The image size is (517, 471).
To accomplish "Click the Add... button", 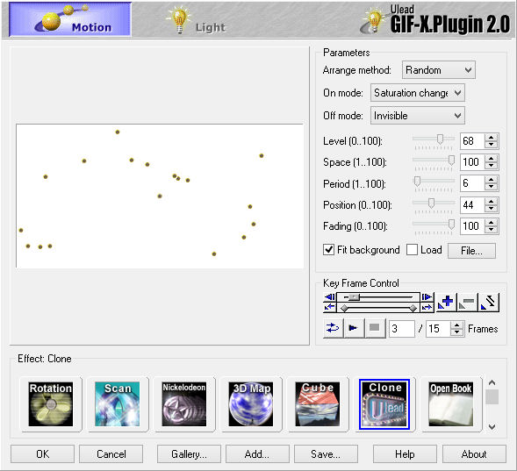I will coord(257,454).
